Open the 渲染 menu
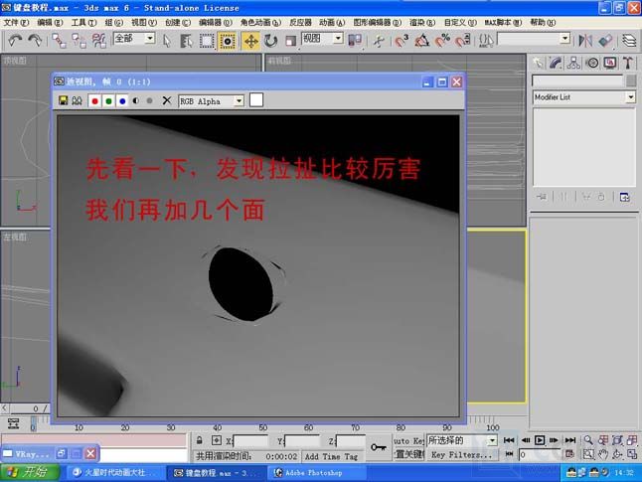 422,23
